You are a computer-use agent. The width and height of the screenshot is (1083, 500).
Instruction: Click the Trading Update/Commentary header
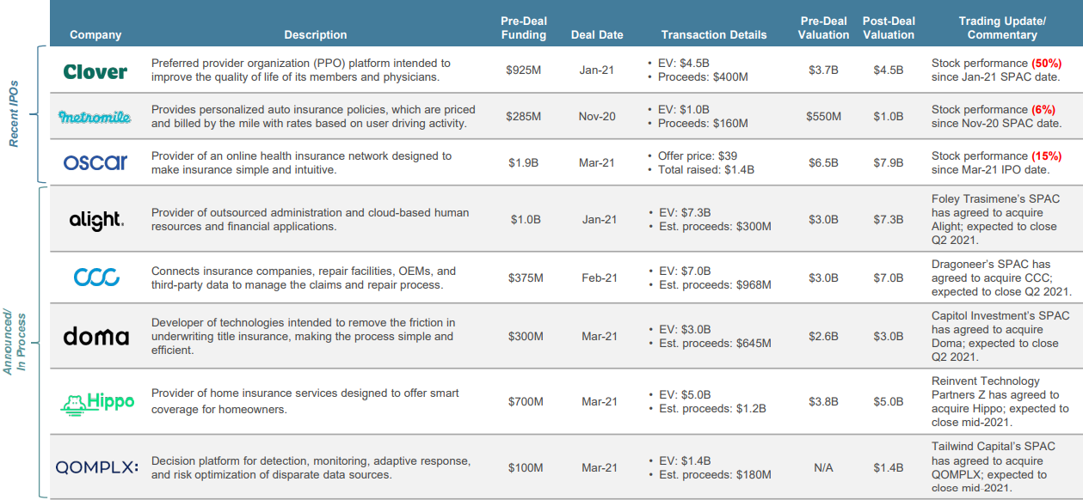[1002, 27]
